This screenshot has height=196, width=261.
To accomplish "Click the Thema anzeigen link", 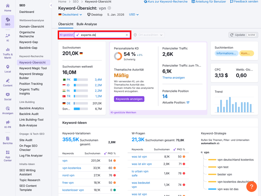I will coord(174,78).
